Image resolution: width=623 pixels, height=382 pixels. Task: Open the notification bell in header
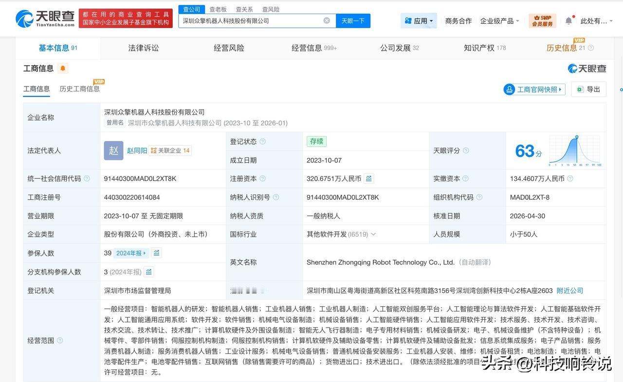coord(568,20)
